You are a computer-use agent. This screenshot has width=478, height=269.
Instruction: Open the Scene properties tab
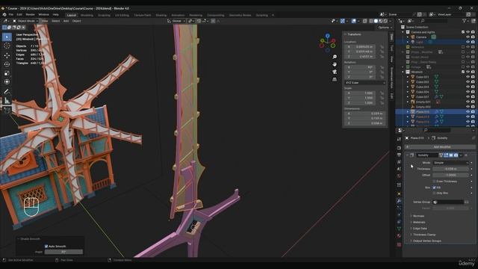(x=399, y=169)
